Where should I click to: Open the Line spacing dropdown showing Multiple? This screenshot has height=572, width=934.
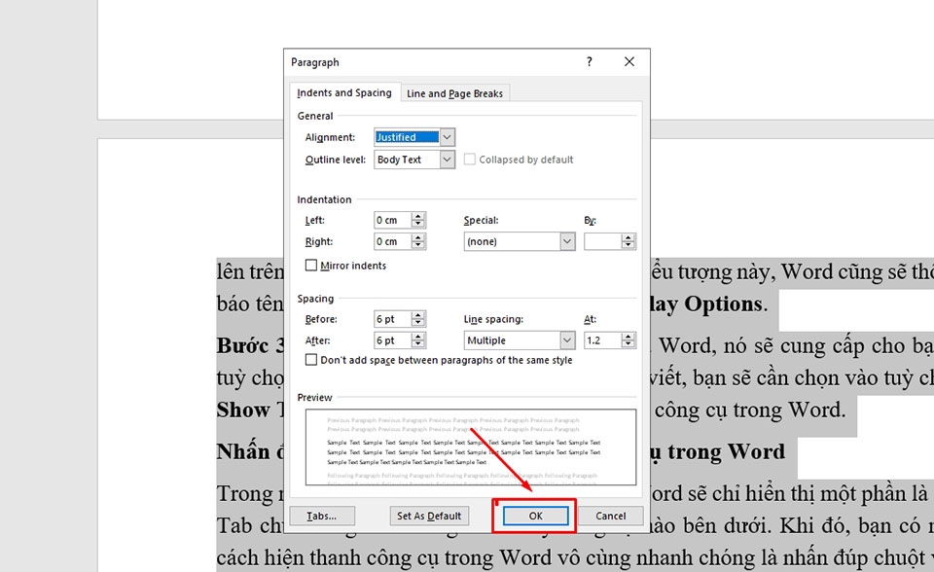tap(569, 340)
